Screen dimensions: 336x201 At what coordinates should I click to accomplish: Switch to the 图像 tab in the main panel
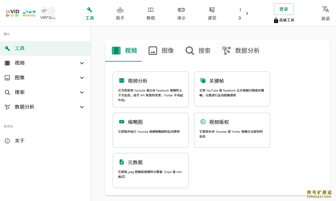(x=161, y=51)
